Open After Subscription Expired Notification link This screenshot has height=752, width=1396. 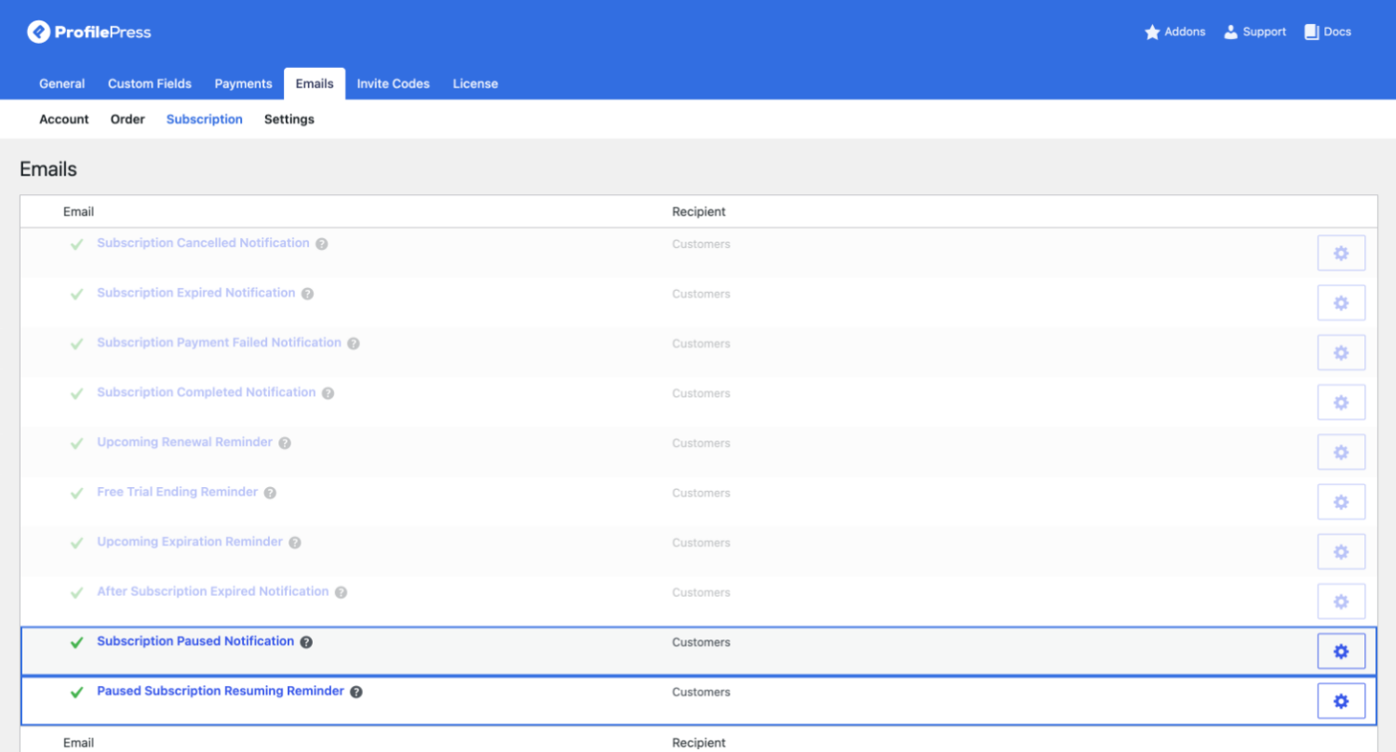click(213, 591)
